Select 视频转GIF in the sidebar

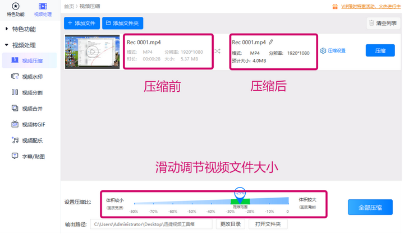29,124
